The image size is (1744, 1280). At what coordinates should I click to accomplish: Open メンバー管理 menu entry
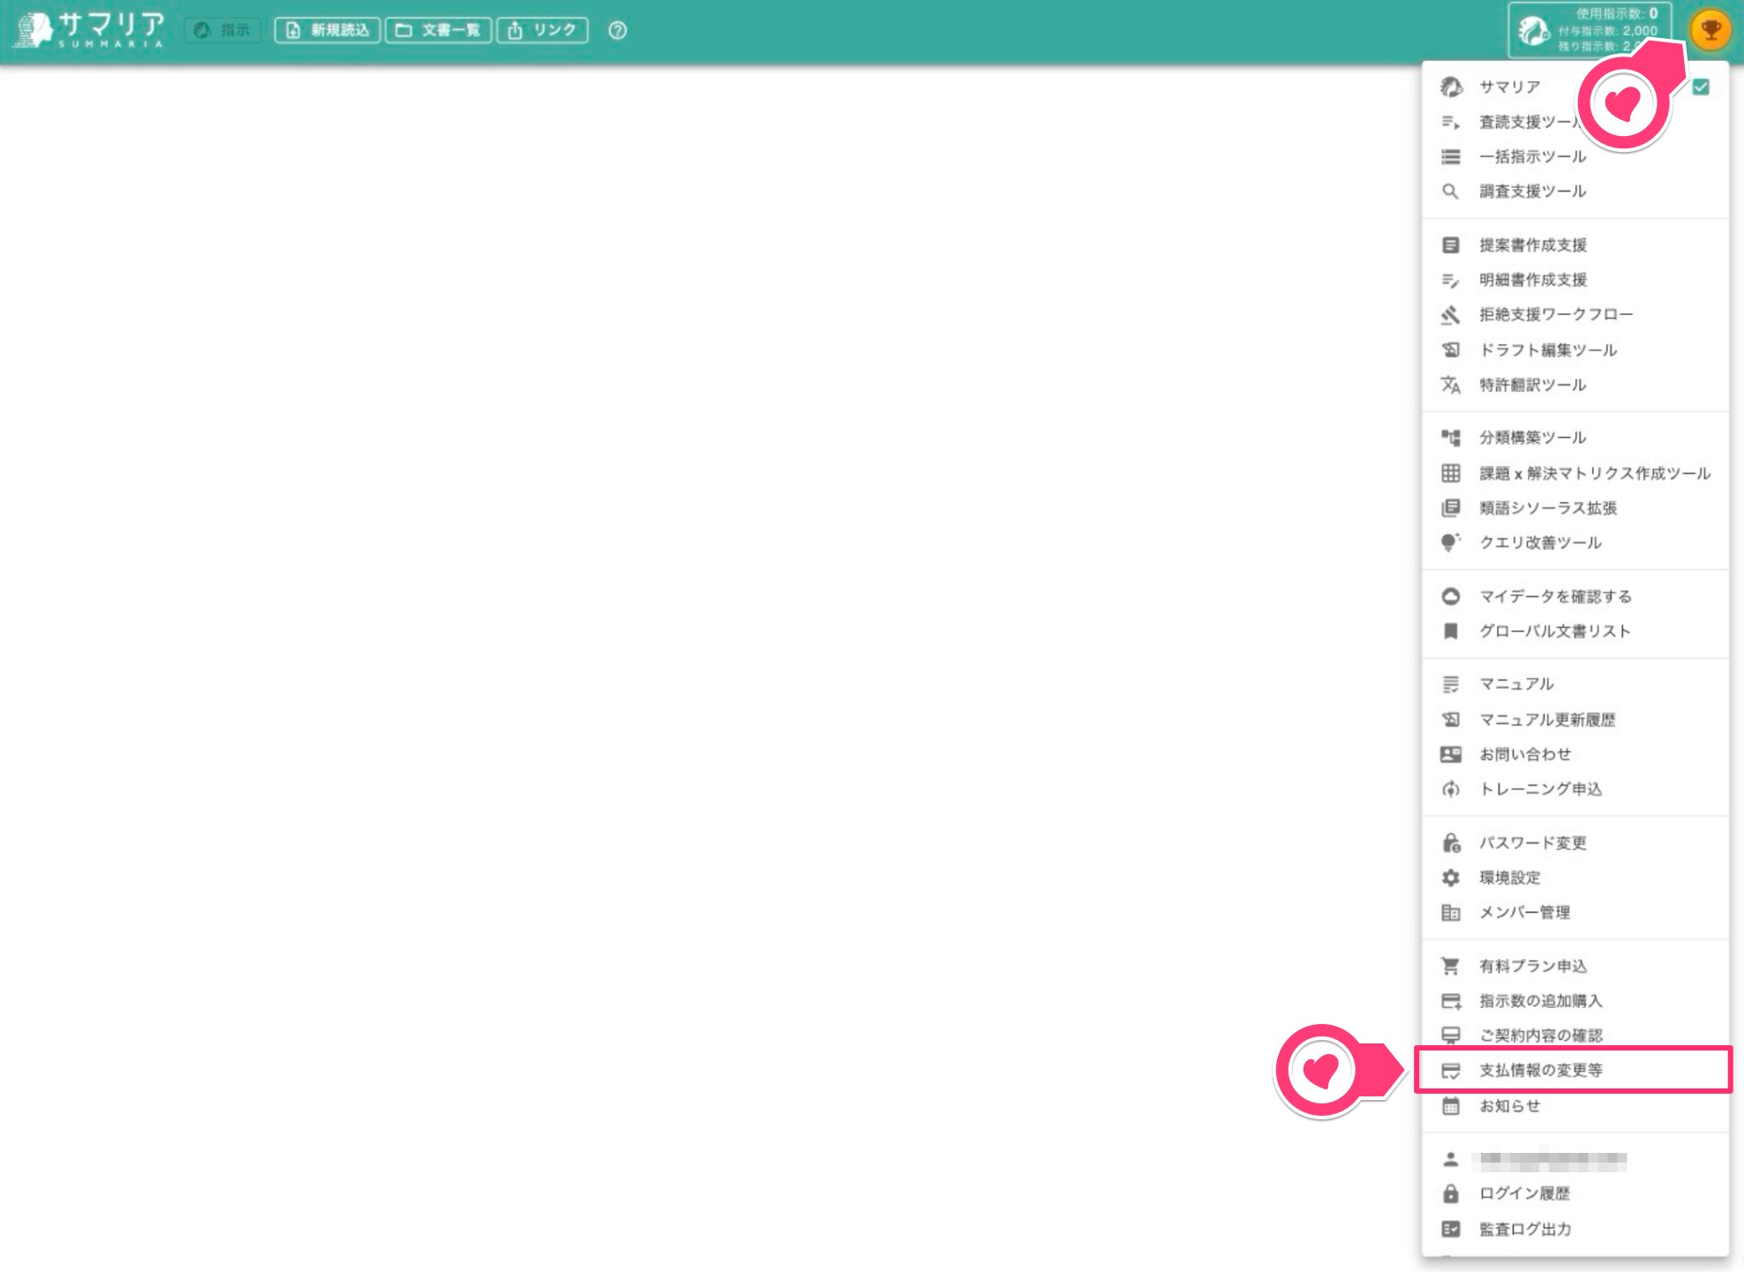click(x=1575, y=912)
